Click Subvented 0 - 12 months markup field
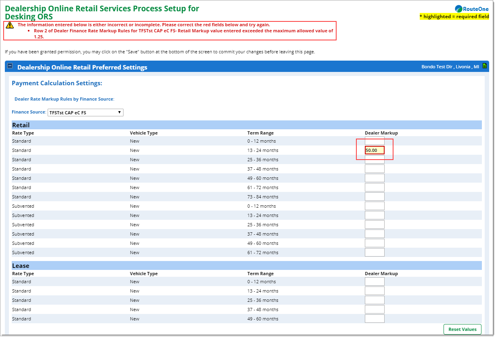Viewport: 496px width, 339px height. [x=375, y=206]
